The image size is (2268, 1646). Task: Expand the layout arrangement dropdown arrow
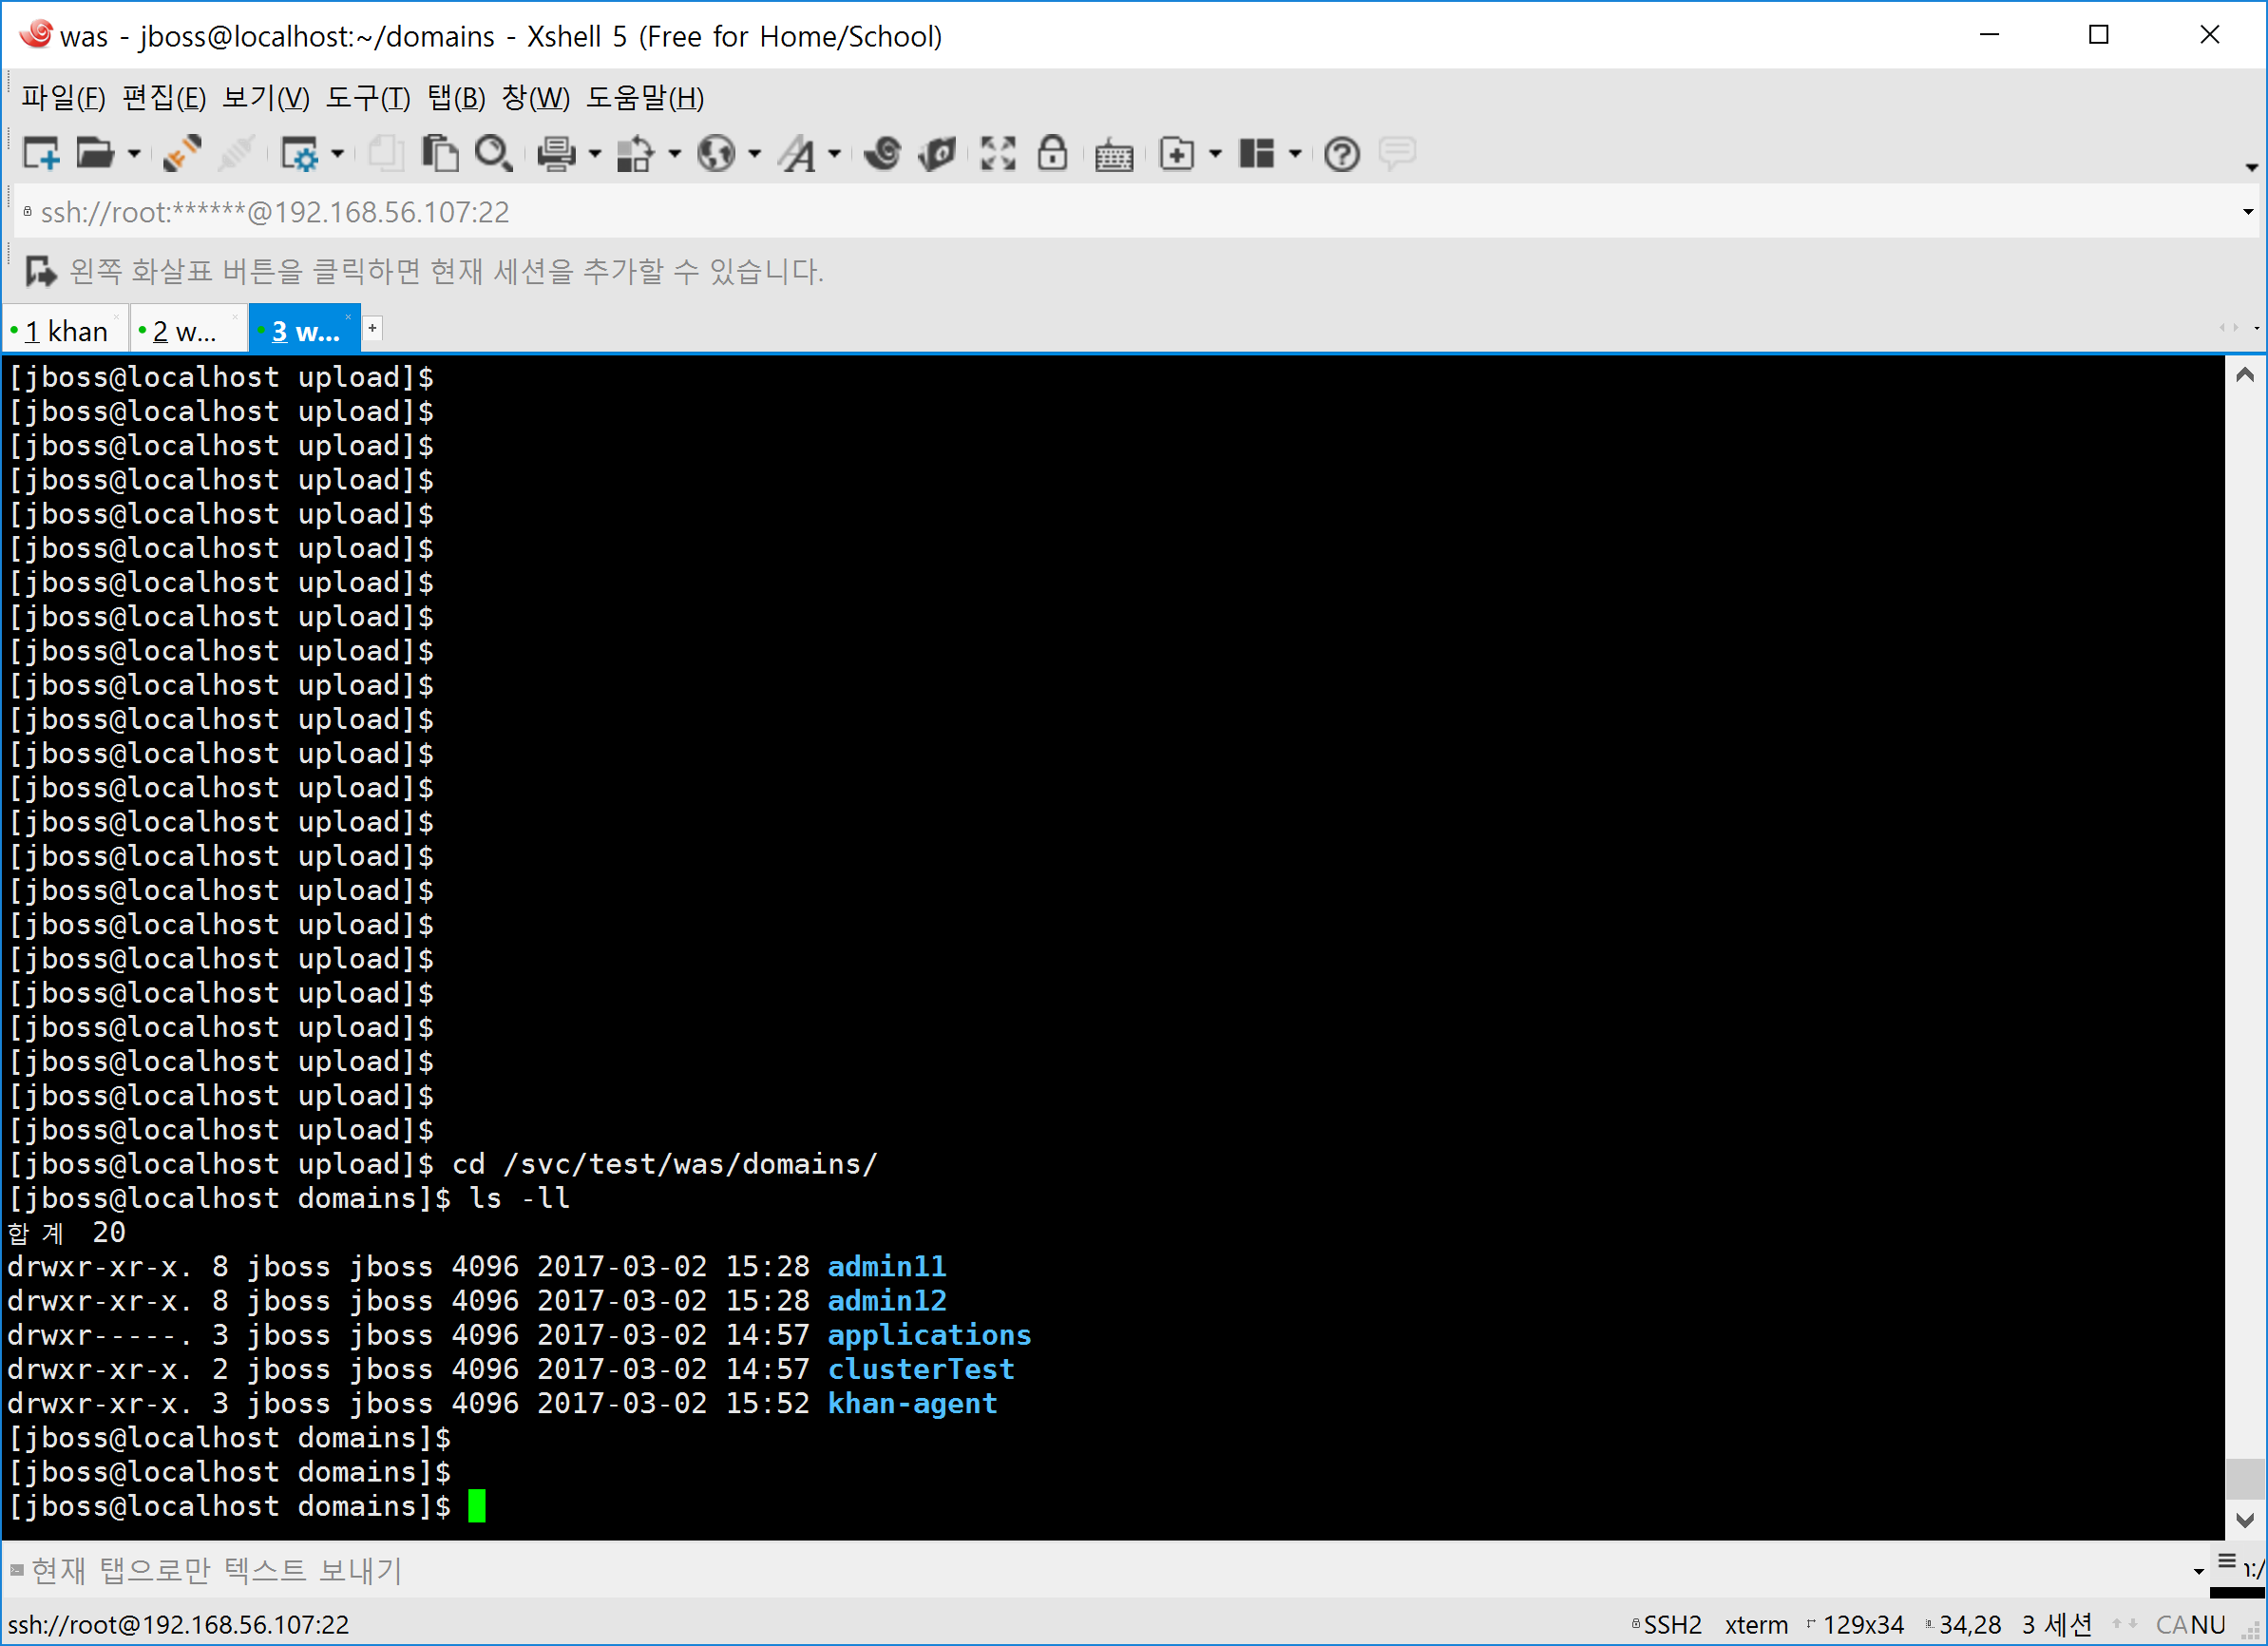(x=1295, y=154)
